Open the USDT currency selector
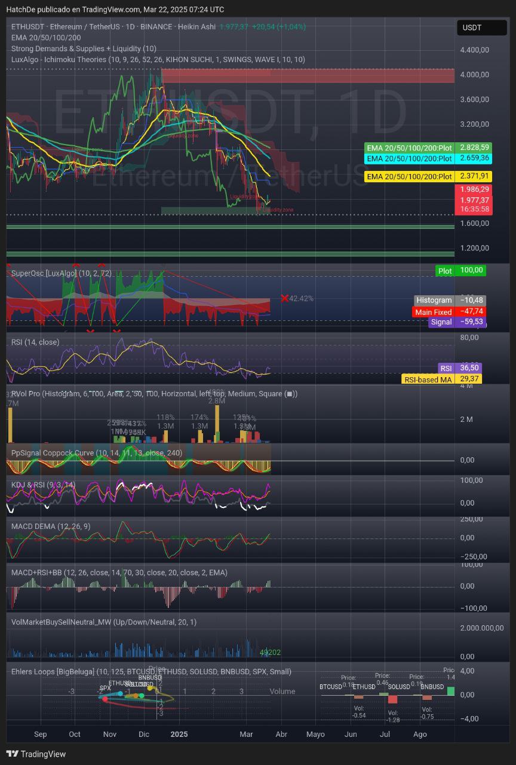516x765 pixels. [x=472, y=27]
